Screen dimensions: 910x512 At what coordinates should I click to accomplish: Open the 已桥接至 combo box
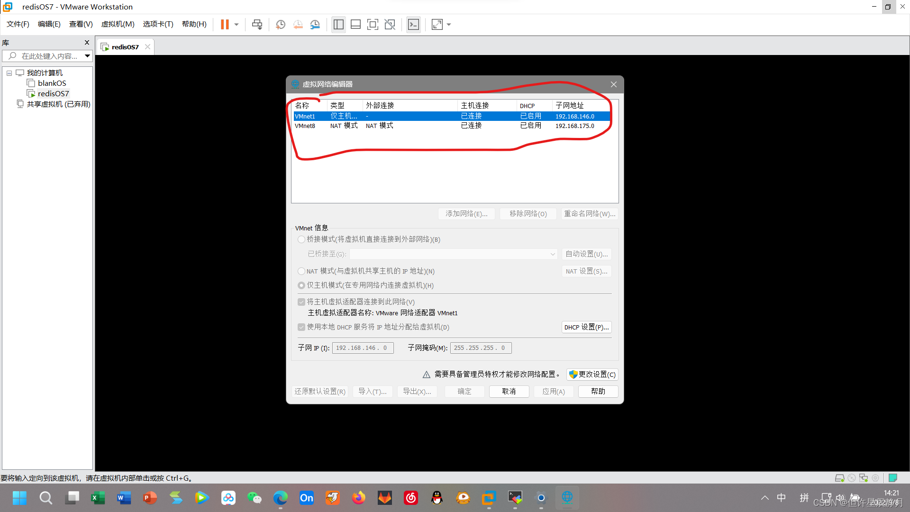454,254
